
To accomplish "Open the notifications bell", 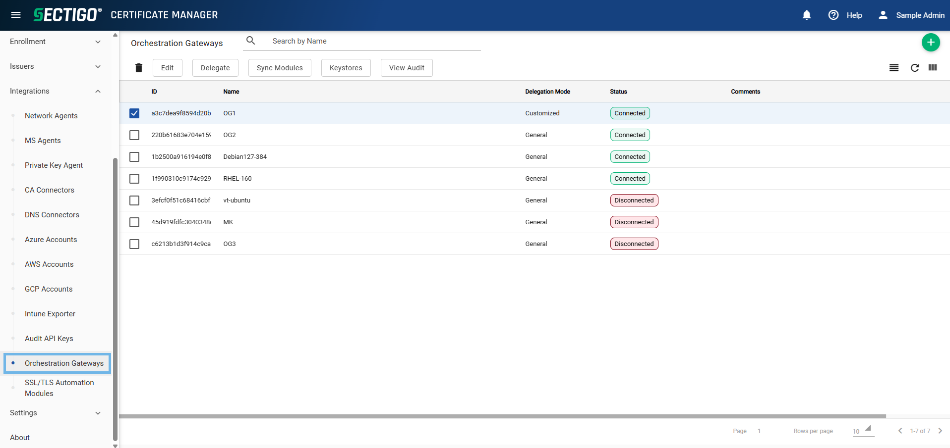I will tap(807, 15).
